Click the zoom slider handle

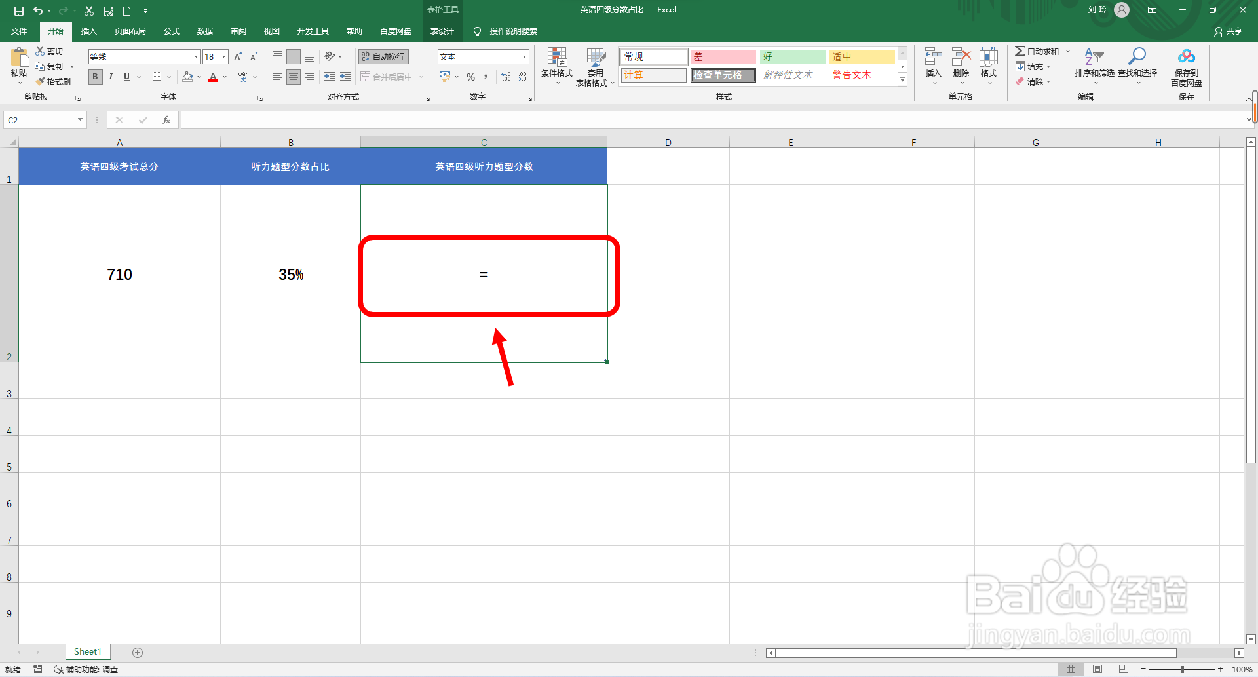tap(1182, 669)
